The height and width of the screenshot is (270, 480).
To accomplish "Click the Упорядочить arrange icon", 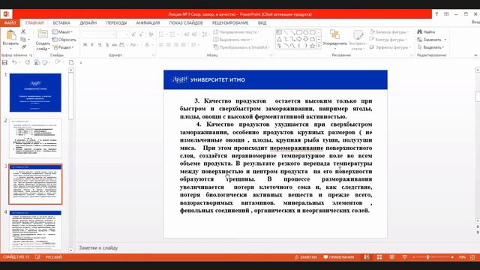I will [x=334, y=34].
